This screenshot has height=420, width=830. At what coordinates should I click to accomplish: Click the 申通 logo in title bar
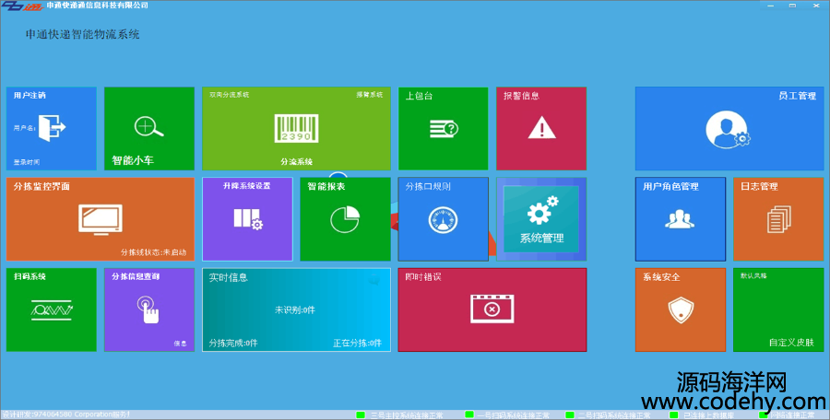[x=21, y=6]
